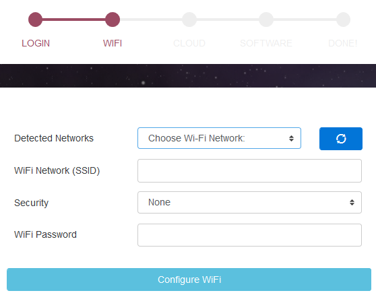Select the LOGIN step circle
This screenshot has height=293, width=376.
click(36, 20)
